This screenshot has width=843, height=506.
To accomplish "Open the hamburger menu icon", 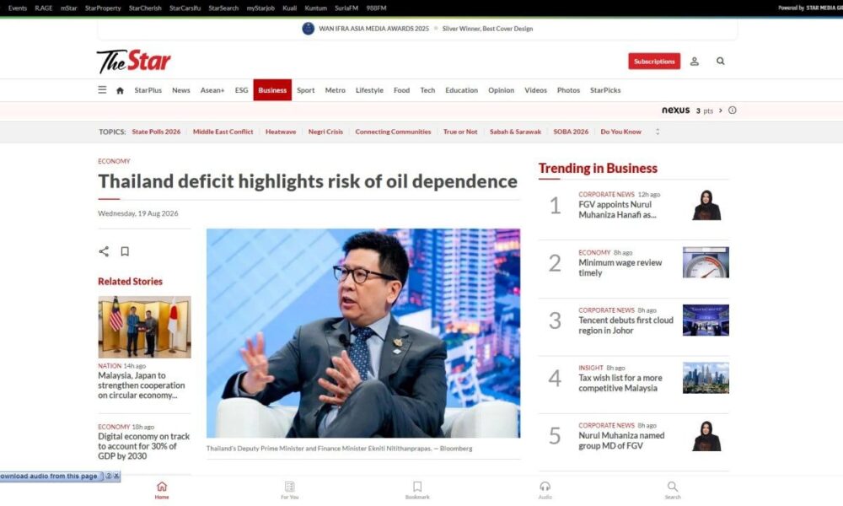I will 102,89.
